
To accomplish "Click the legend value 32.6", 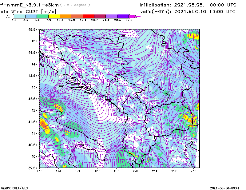I will [129, 20].
